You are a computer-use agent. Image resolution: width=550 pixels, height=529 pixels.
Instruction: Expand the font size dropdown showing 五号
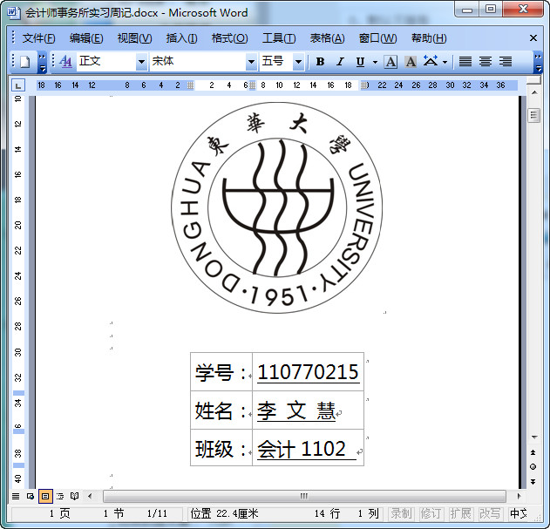[x=298, y=62]
